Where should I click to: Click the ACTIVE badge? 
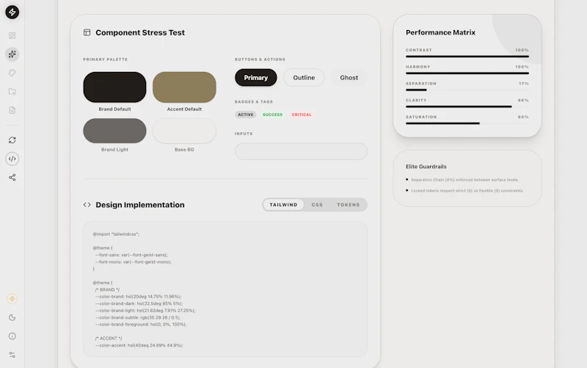coord(246,115)
